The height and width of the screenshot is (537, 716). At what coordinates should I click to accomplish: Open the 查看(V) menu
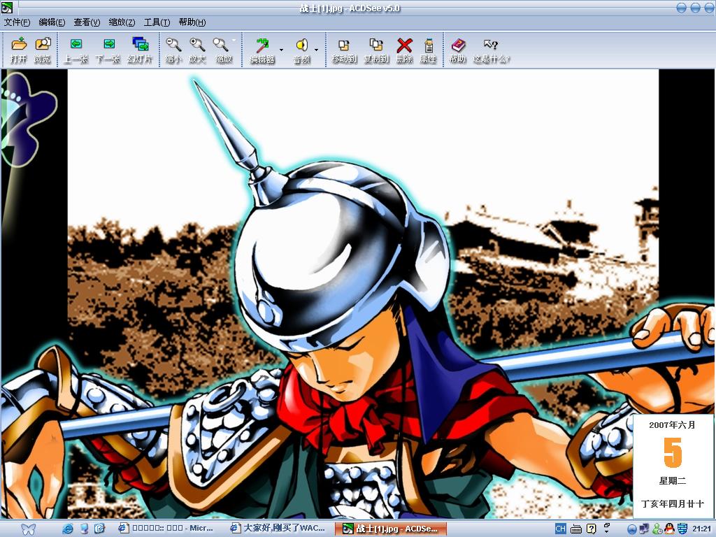pos(87,22)
